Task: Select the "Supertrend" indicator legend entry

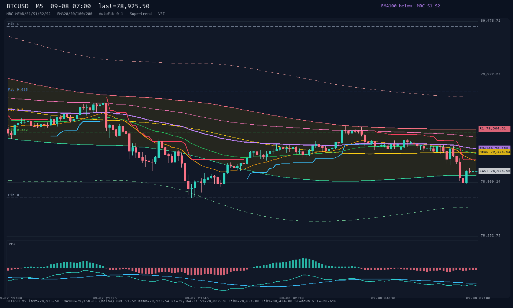Action: pyautogui.click(x=141, y=14)
